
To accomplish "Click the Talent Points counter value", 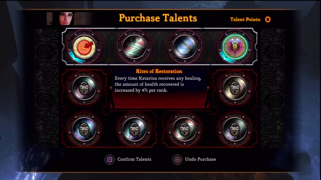I will (x=268, y=19).
